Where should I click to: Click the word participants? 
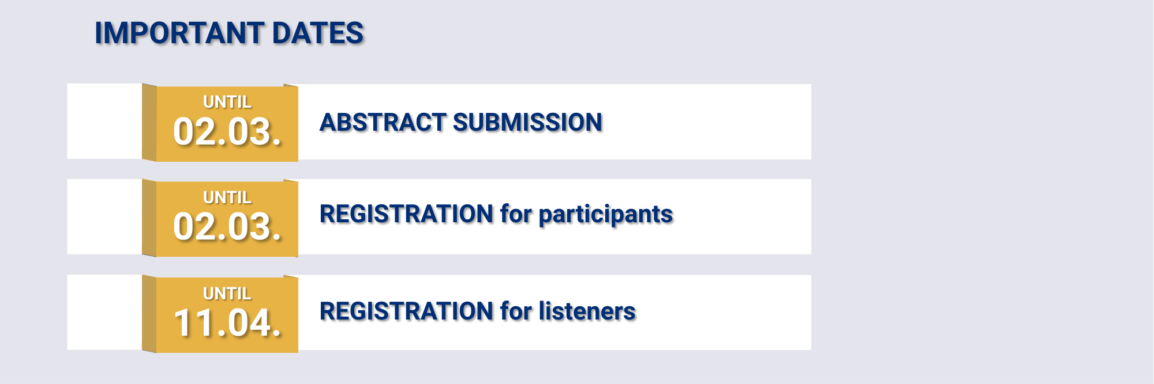point(605,214)
